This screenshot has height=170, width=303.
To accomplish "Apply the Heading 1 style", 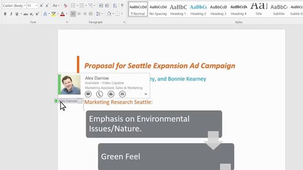I will [x=178, y=9].
